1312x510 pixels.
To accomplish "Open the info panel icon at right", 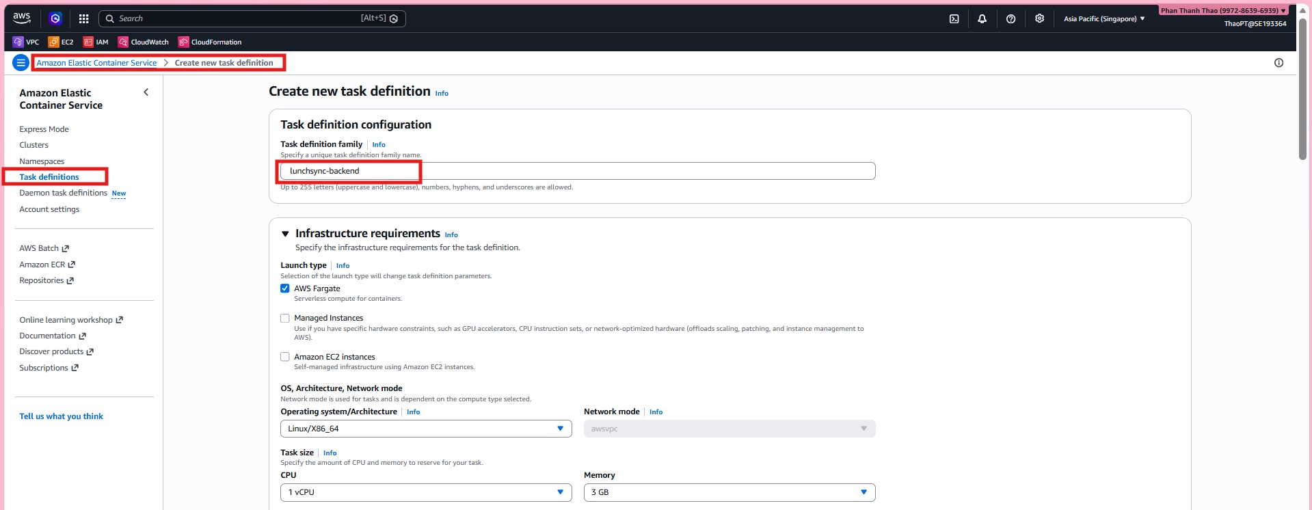I will pyautogui.click(x=1278, y=63).
